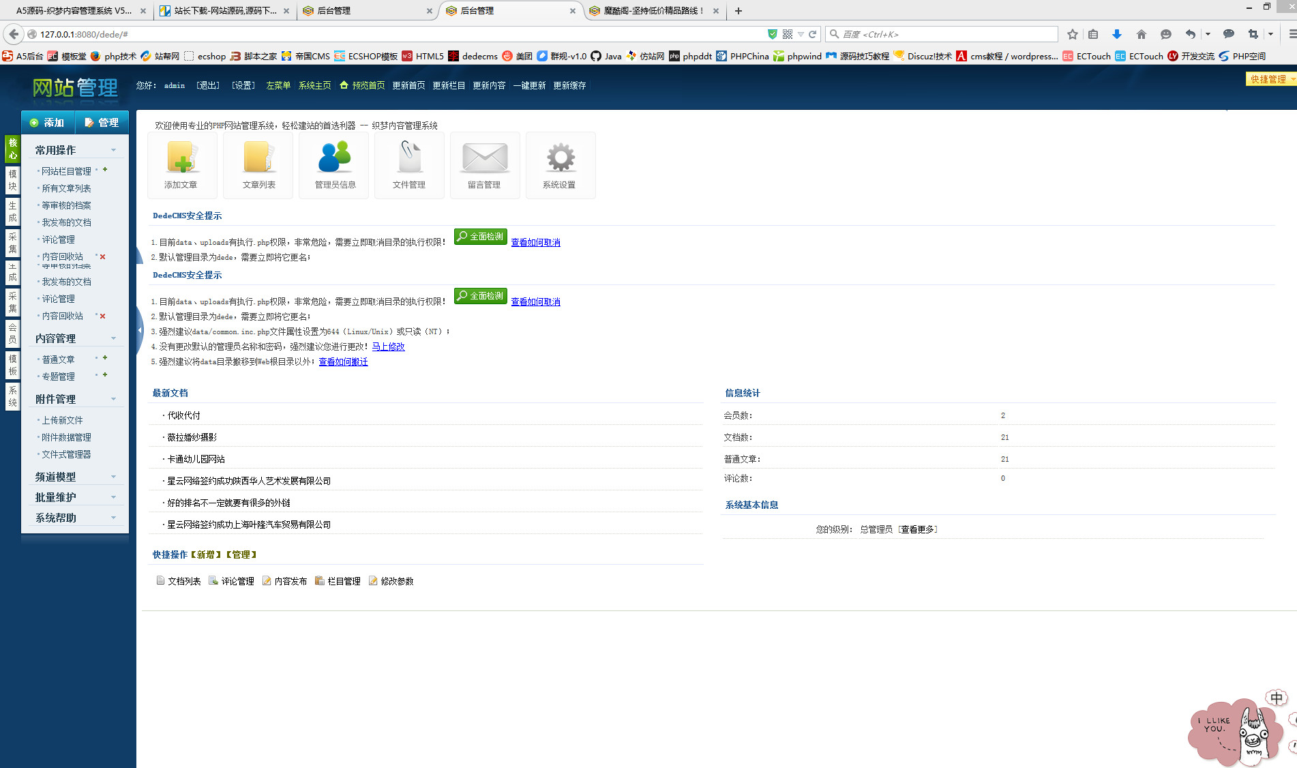Image resolution: width=1297 pixels, height=768 pixels.
Task: Click the QR code icon in address bar
Action: point(788,34)
